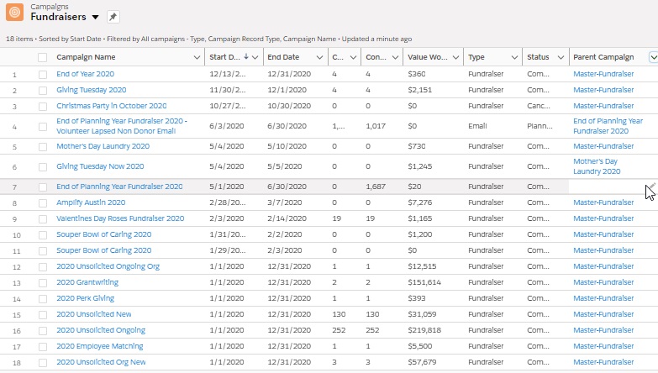The image size is (658, 373).
Task: Open Valentines Day Roses Fundraiser 2020
Action: [x=120, y=218]
